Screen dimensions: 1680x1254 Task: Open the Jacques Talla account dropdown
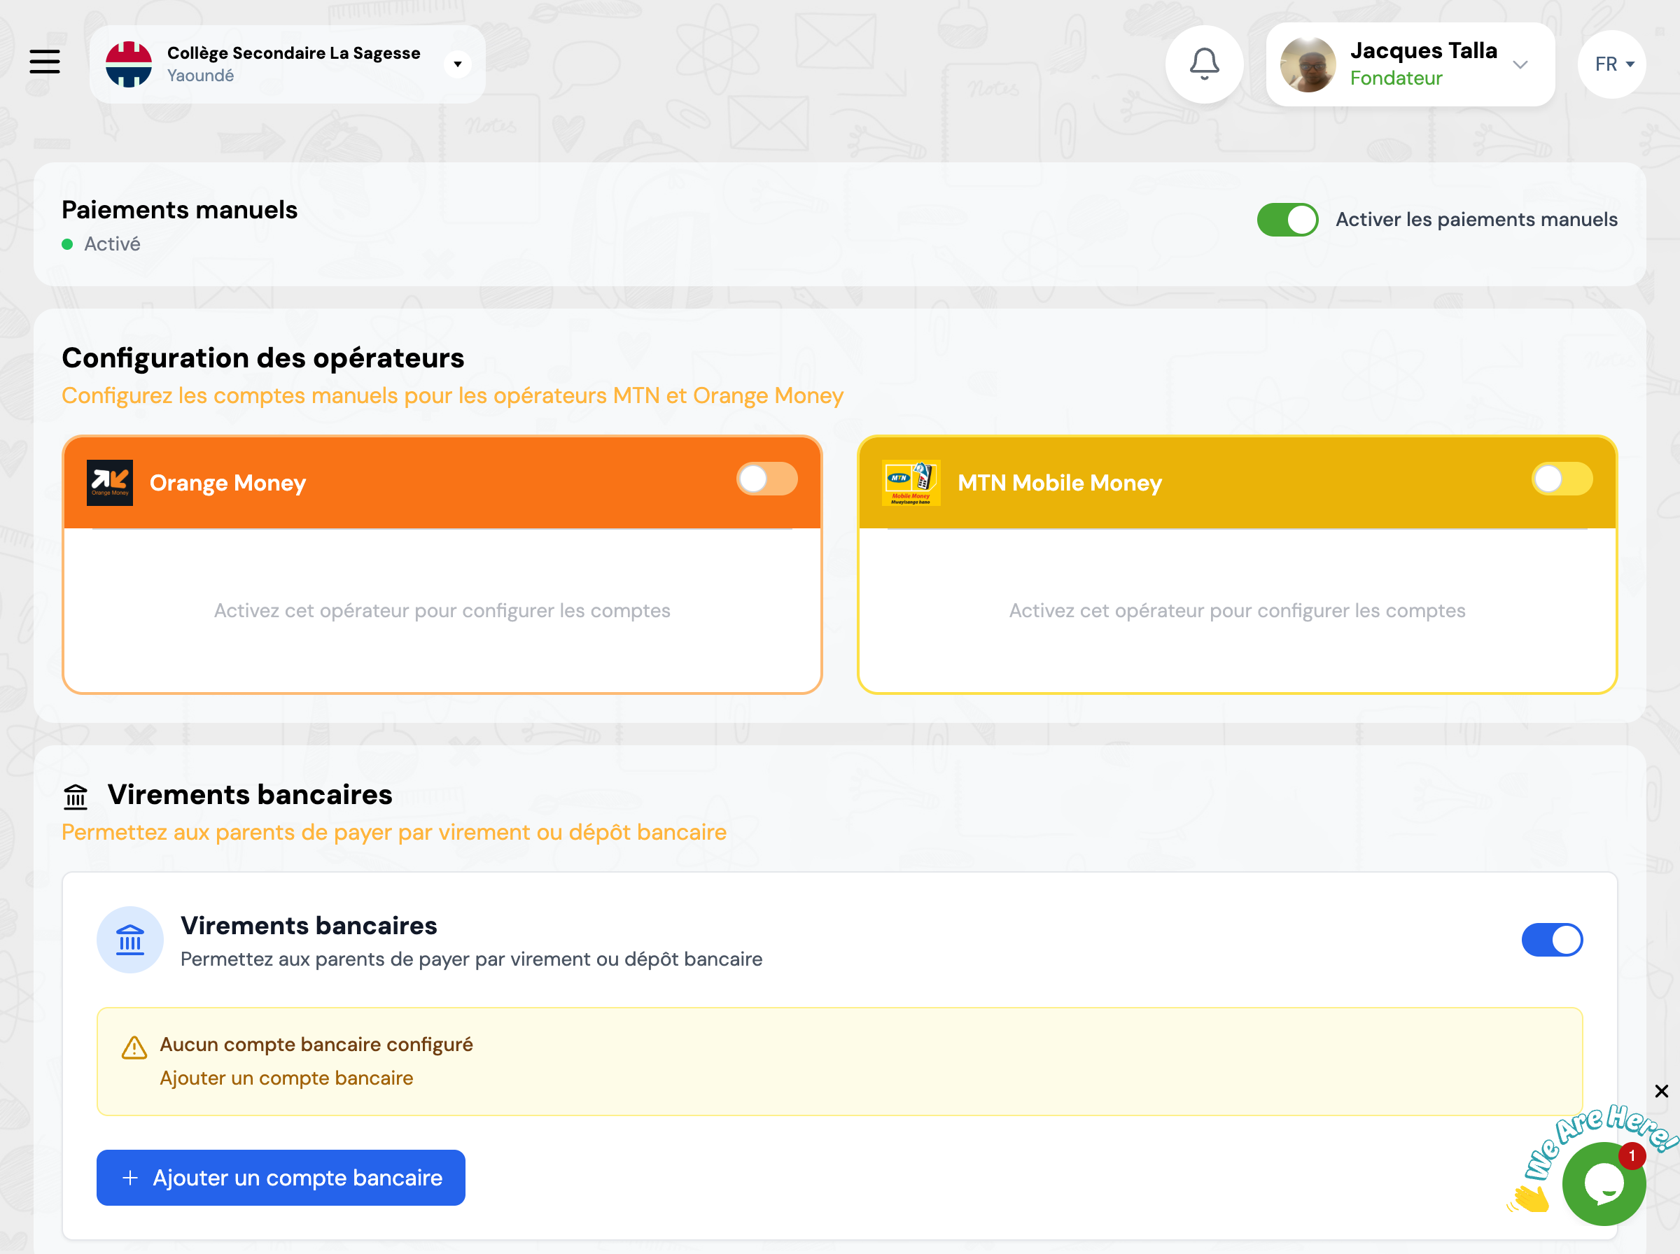(1520, 64)
